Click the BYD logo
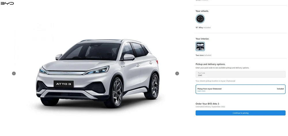The height and width of the screenshot is (136, 288). point(7,3)
